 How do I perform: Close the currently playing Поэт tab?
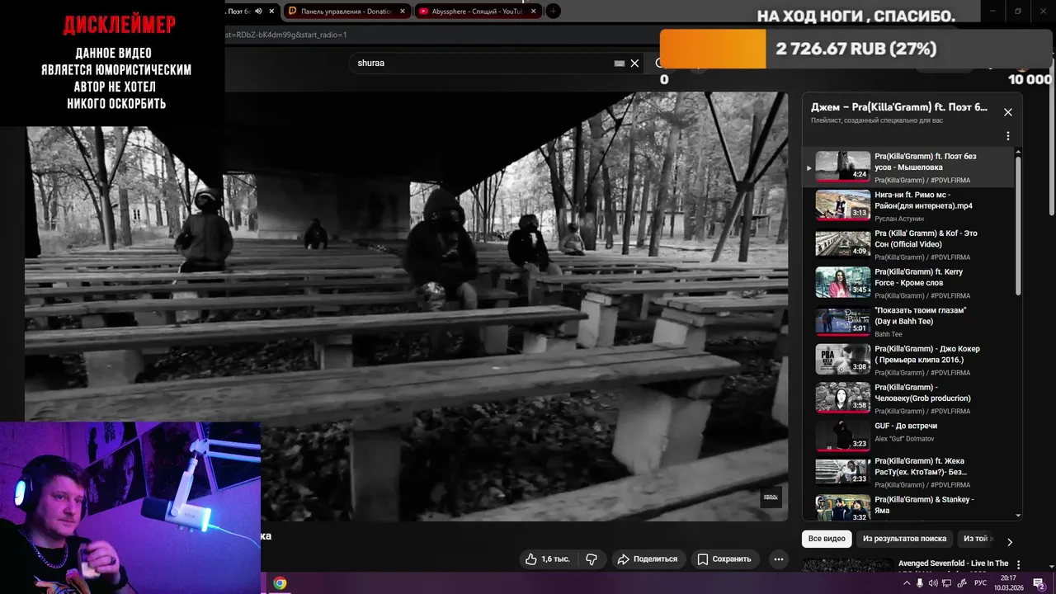[271, 12]
